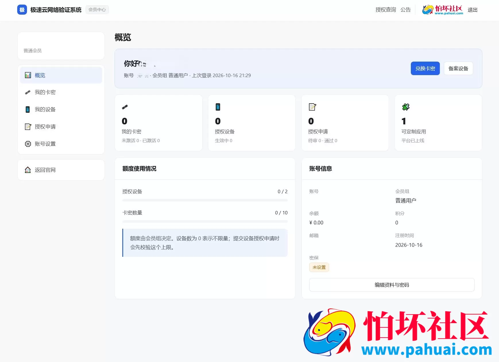Click the 备案设备 button
This screenshot has height=362, width=499.
(458, 69)
